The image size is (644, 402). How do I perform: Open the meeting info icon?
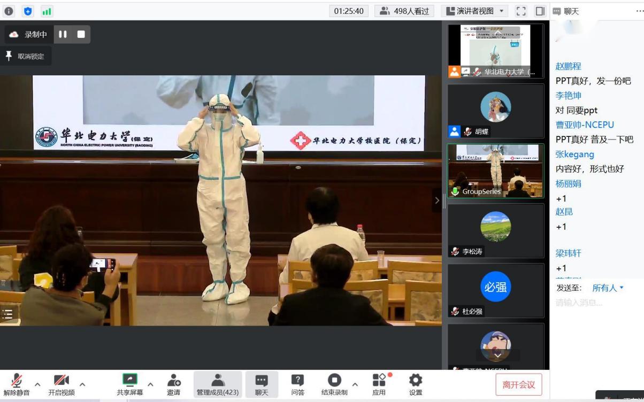pos(9,11)
